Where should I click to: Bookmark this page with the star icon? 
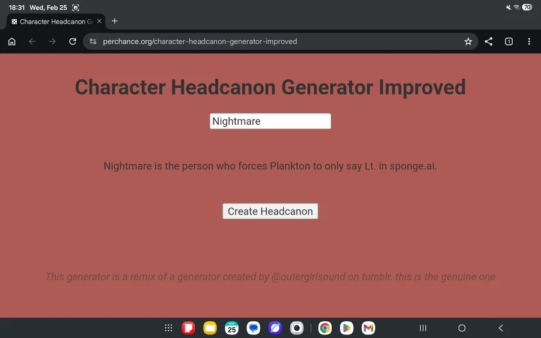coord(468,41)
